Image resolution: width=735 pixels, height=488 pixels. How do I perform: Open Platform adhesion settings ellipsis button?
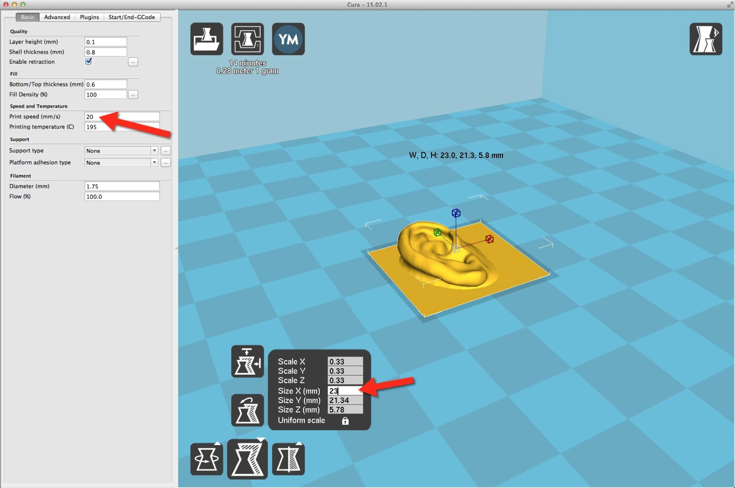(x=166, y=163)
